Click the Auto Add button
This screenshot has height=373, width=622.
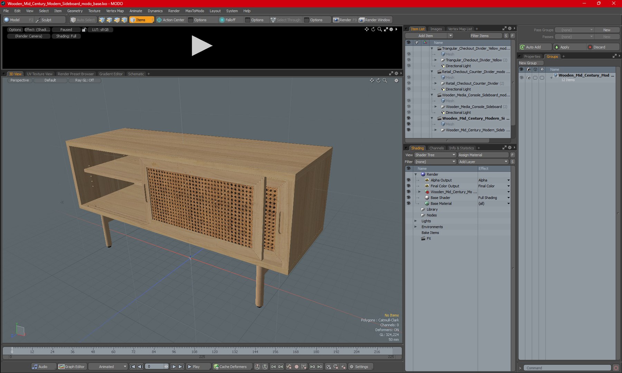click(x=535, y=47)
